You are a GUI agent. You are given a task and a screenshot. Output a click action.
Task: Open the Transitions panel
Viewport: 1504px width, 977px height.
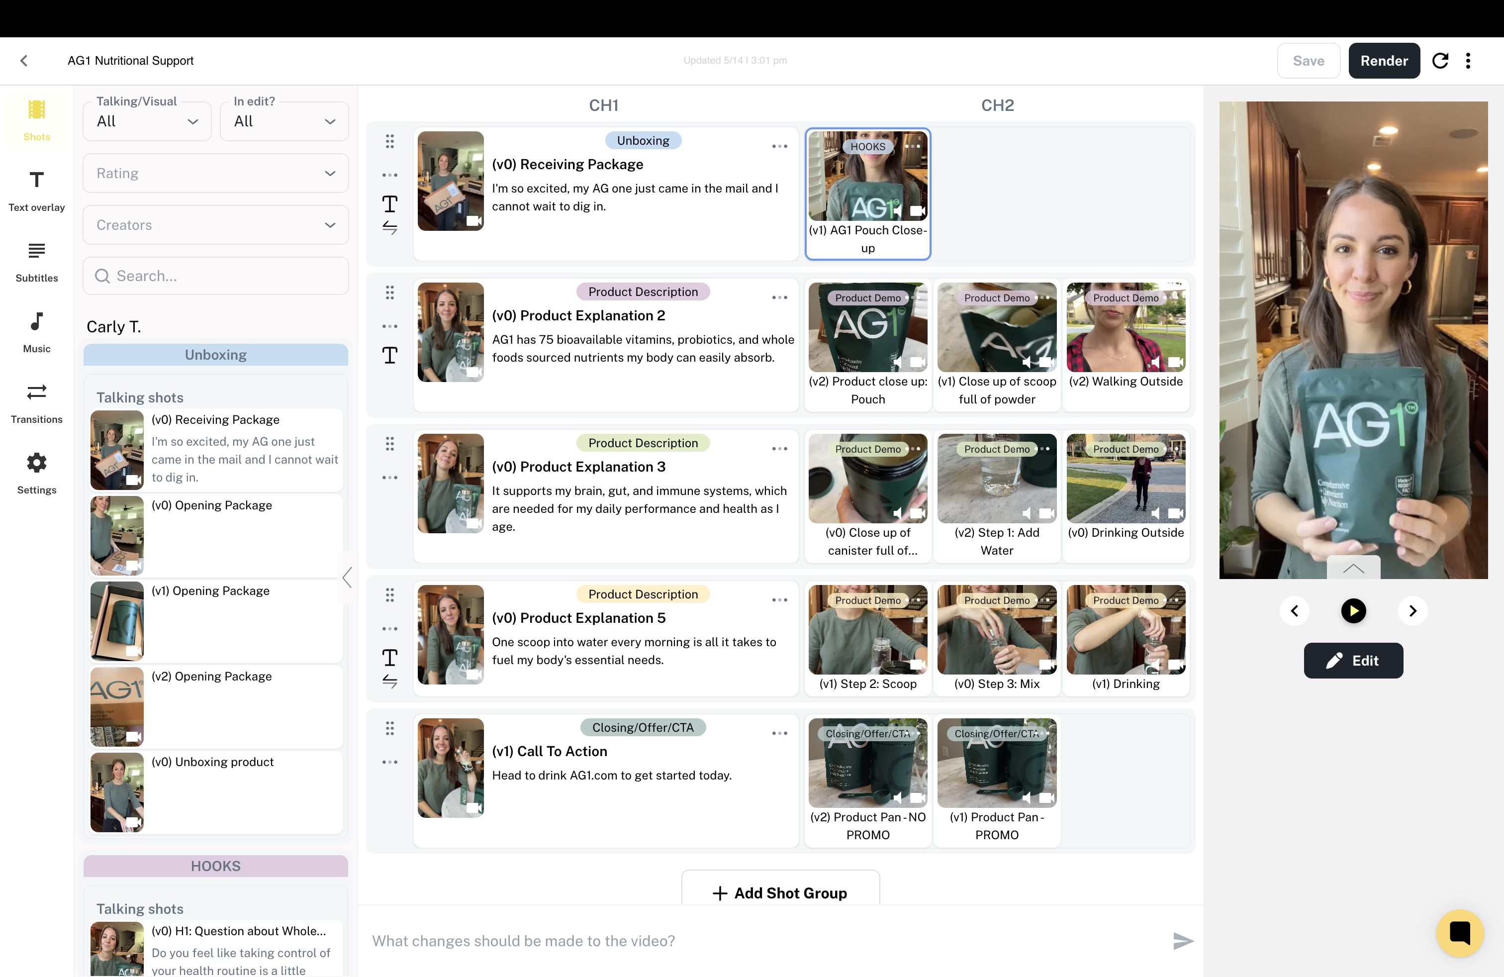pyautogui.click(x=37, y=403)
